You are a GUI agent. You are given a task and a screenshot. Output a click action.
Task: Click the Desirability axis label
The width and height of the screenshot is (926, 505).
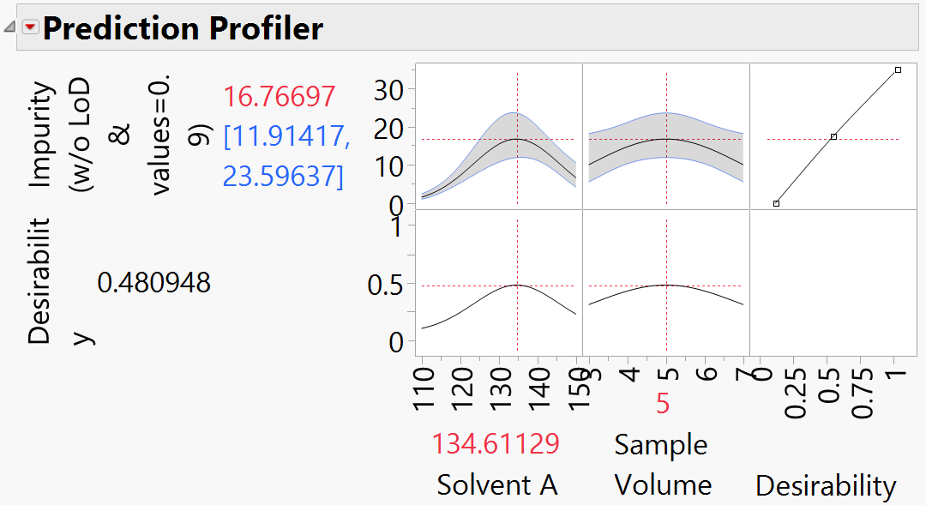tap(827, 484)
